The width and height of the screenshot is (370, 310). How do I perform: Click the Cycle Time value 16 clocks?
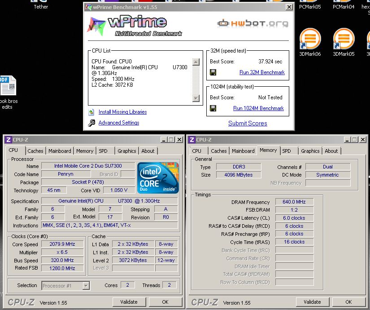coord(294,242)
